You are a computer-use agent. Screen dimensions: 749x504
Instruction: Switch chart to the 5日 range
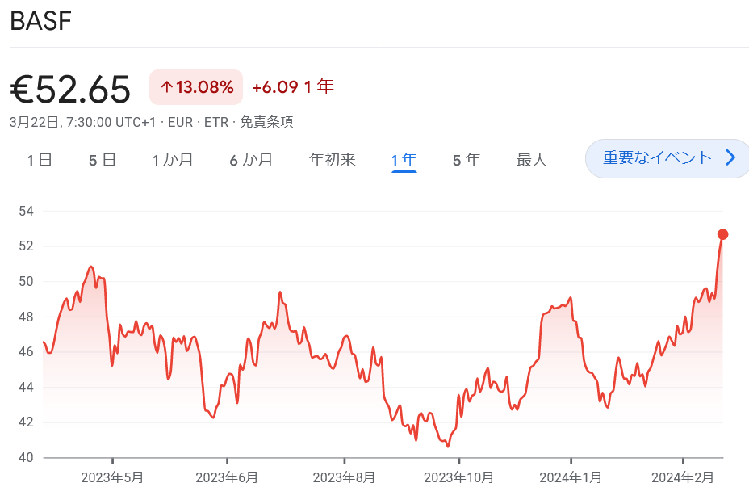pos(103,160)
